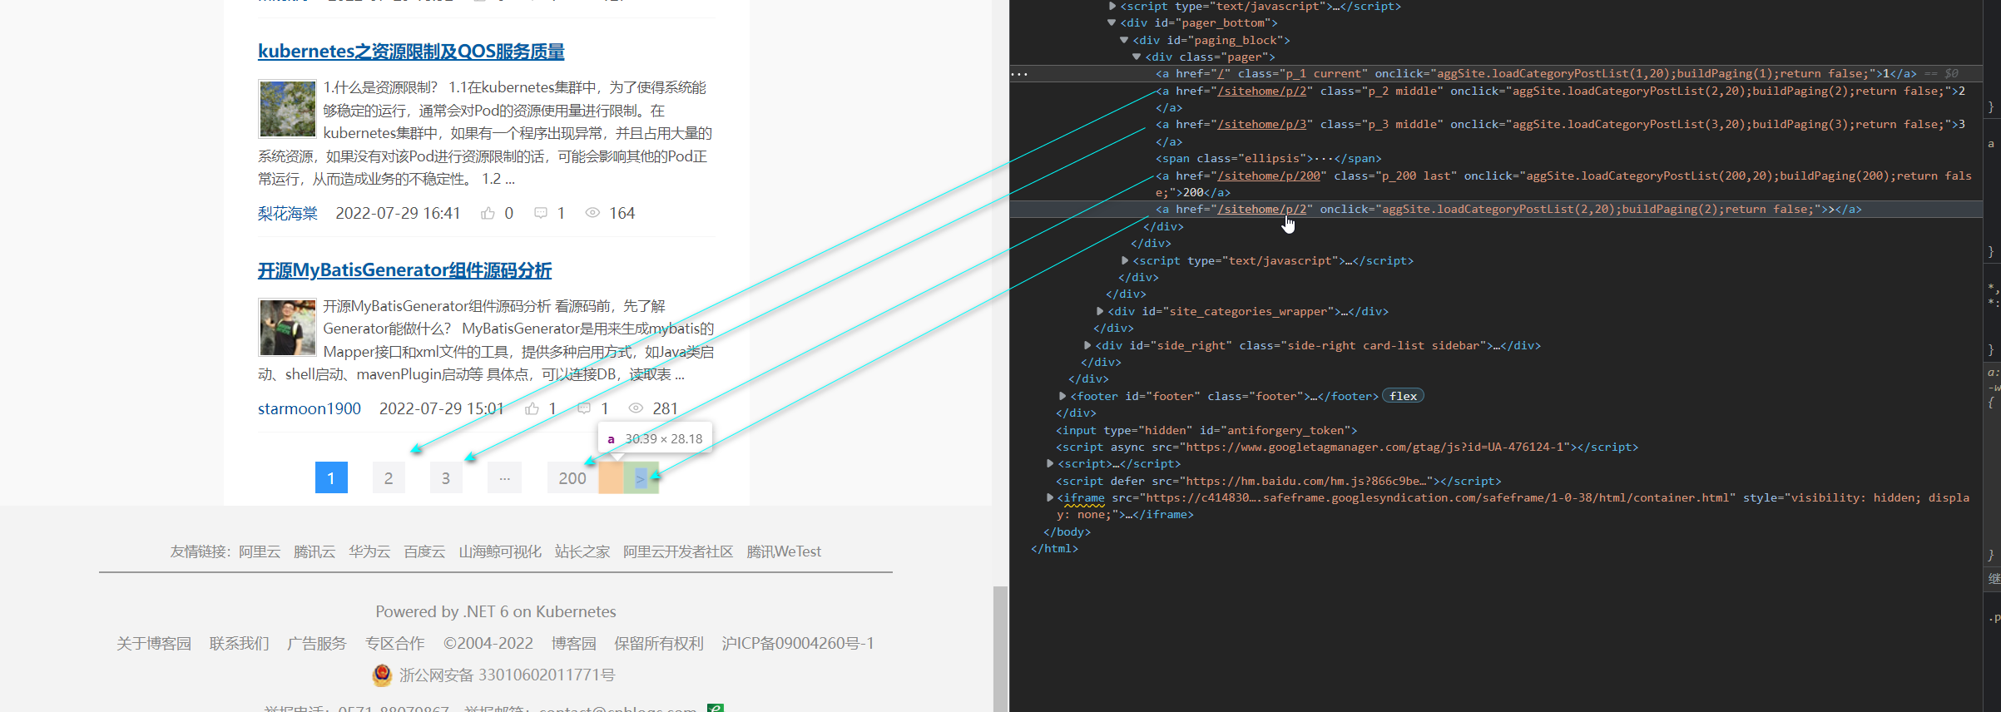2001x712 pixels.
Task: Click view-count eye icon showing 281
Action: 636,408
